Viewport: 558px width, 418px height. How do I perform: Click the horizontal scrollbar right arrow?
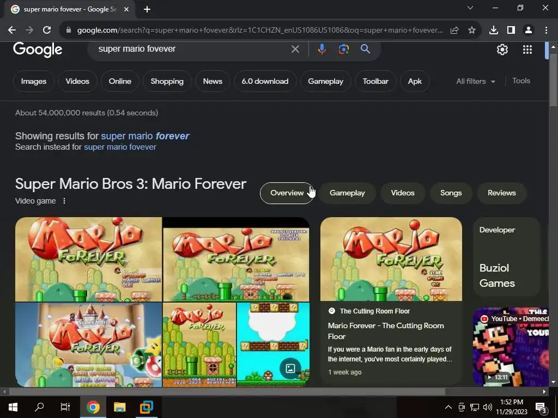coord(544,392)
